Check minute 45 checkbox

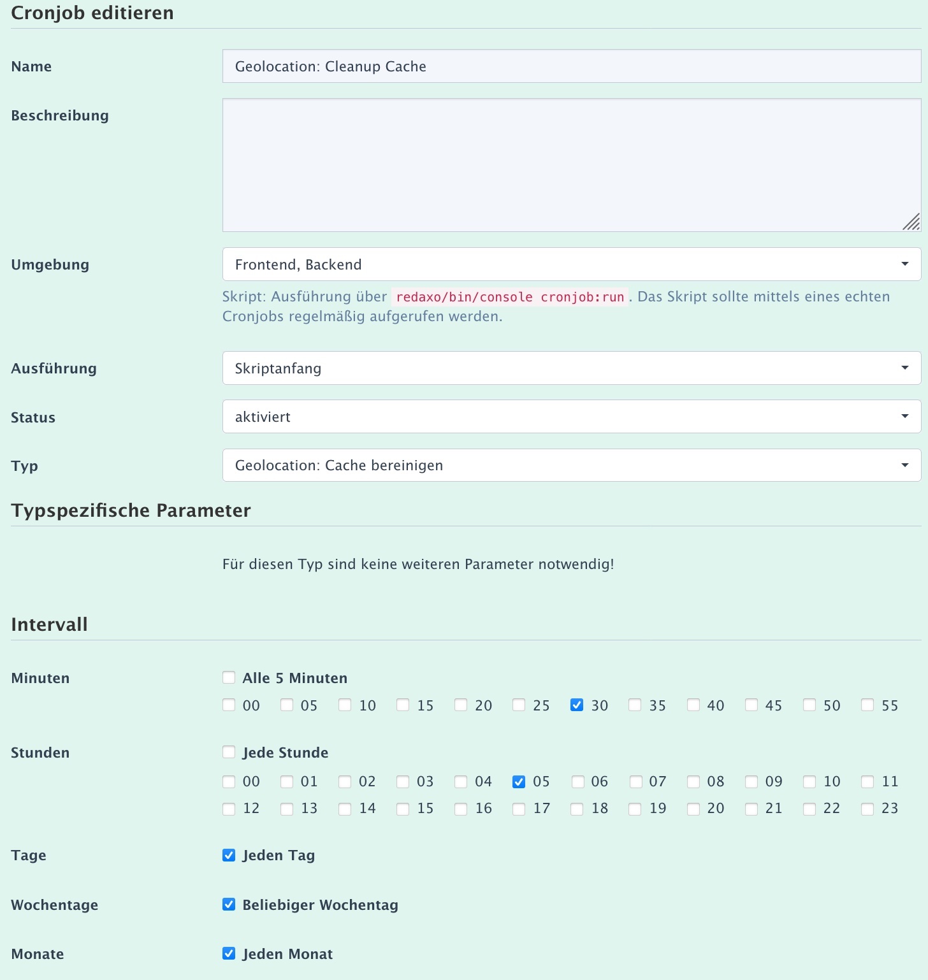point(751,705)
